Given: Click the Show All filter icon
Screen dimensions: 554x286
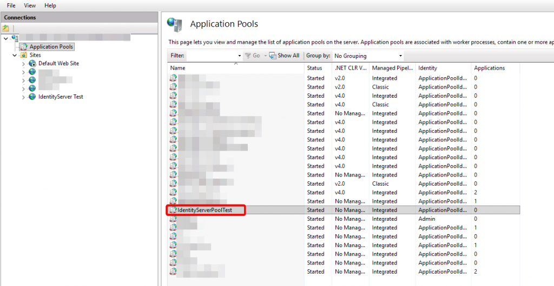Looking at the screenshot, I should 273,56.
